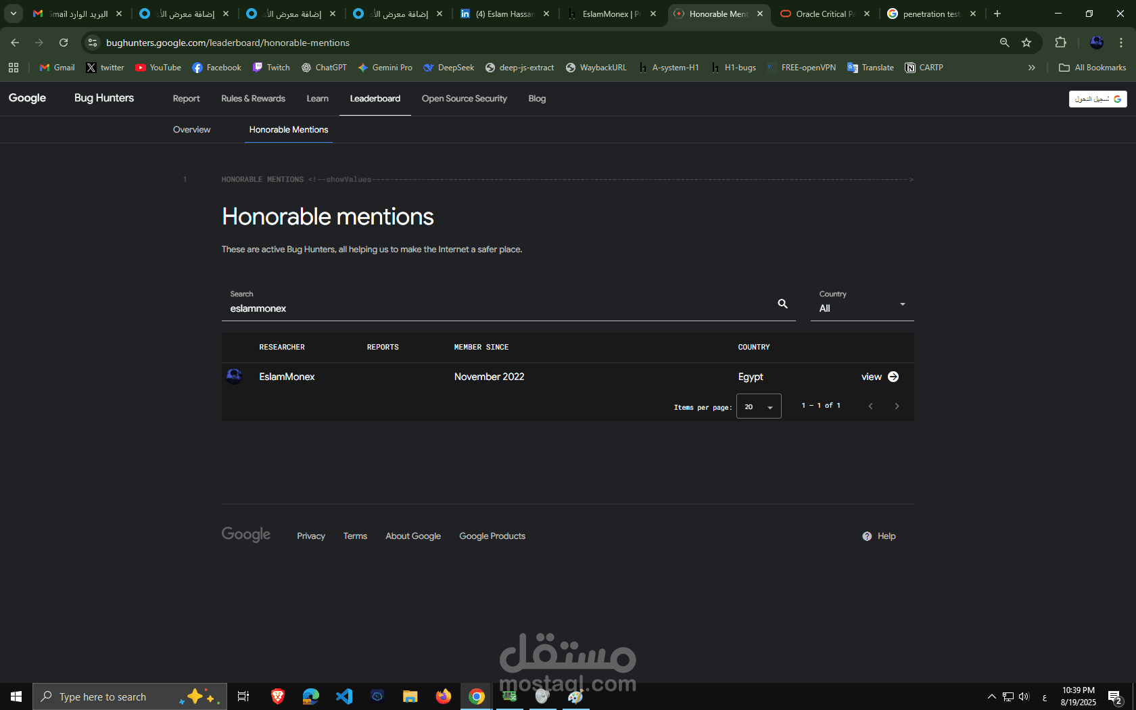Open the Privacy footer link
Viewport: 1136px width, 710px height.
click(x=311, y=536)
